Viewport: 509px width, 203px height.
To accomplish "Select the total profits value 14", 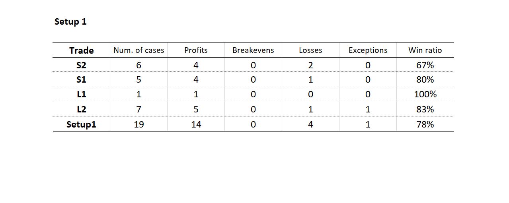I will click(x=196, y=125).
